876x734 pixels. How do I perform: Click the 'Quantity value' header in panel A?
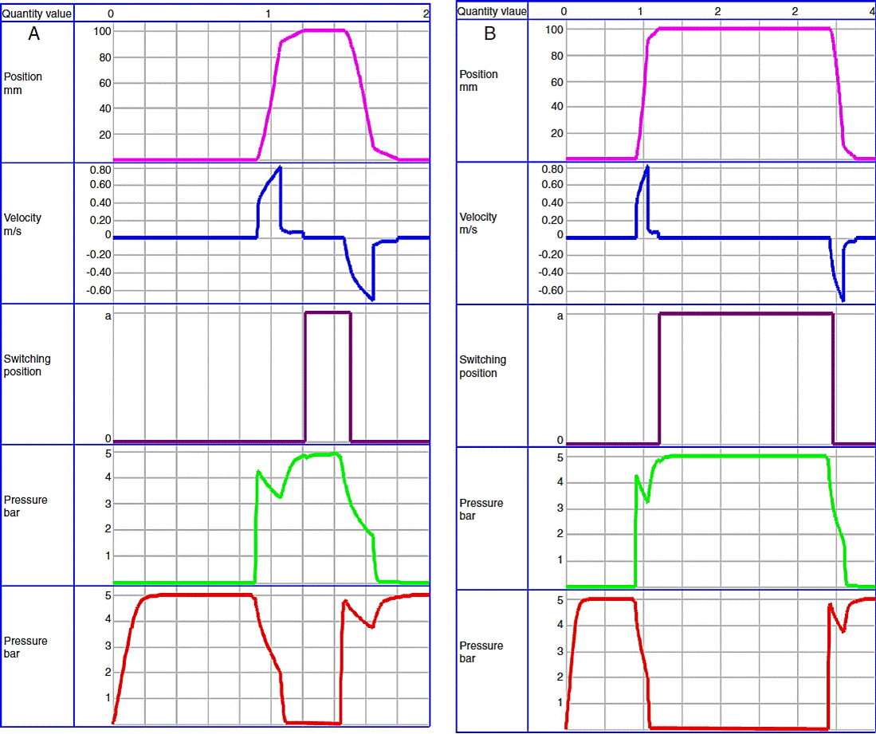pos(37,14)
